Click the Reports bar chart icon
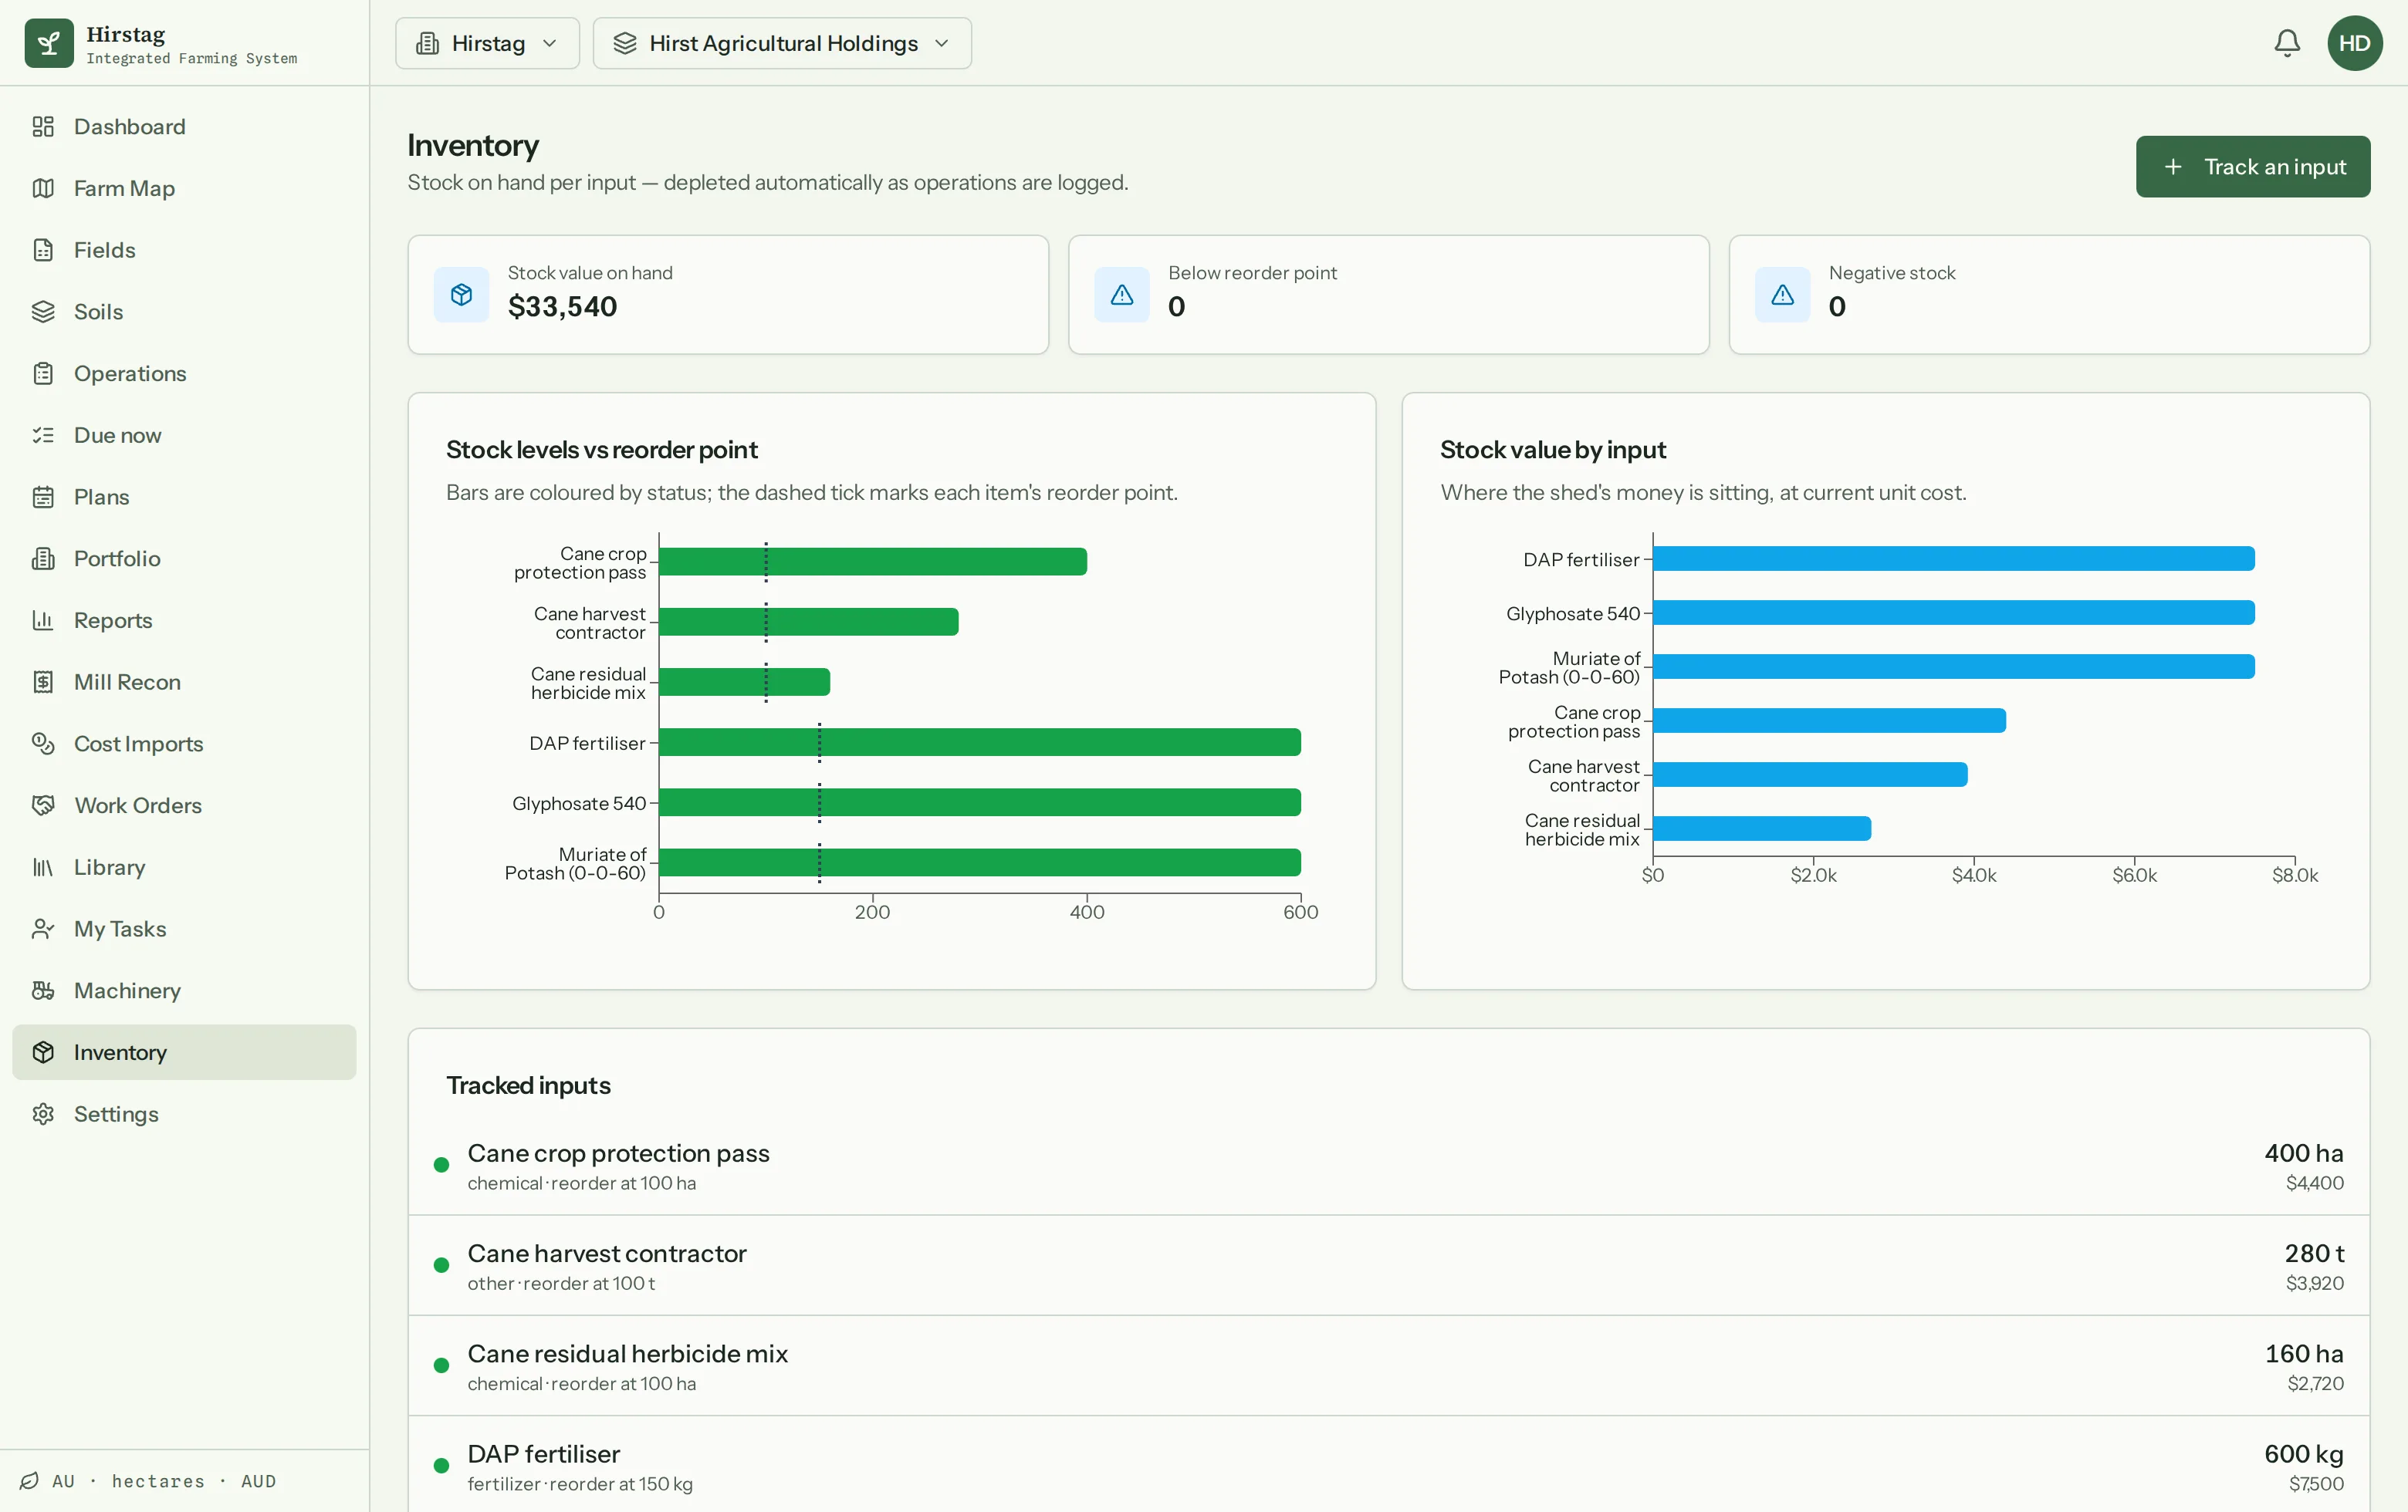 click(x=43, y=620)
